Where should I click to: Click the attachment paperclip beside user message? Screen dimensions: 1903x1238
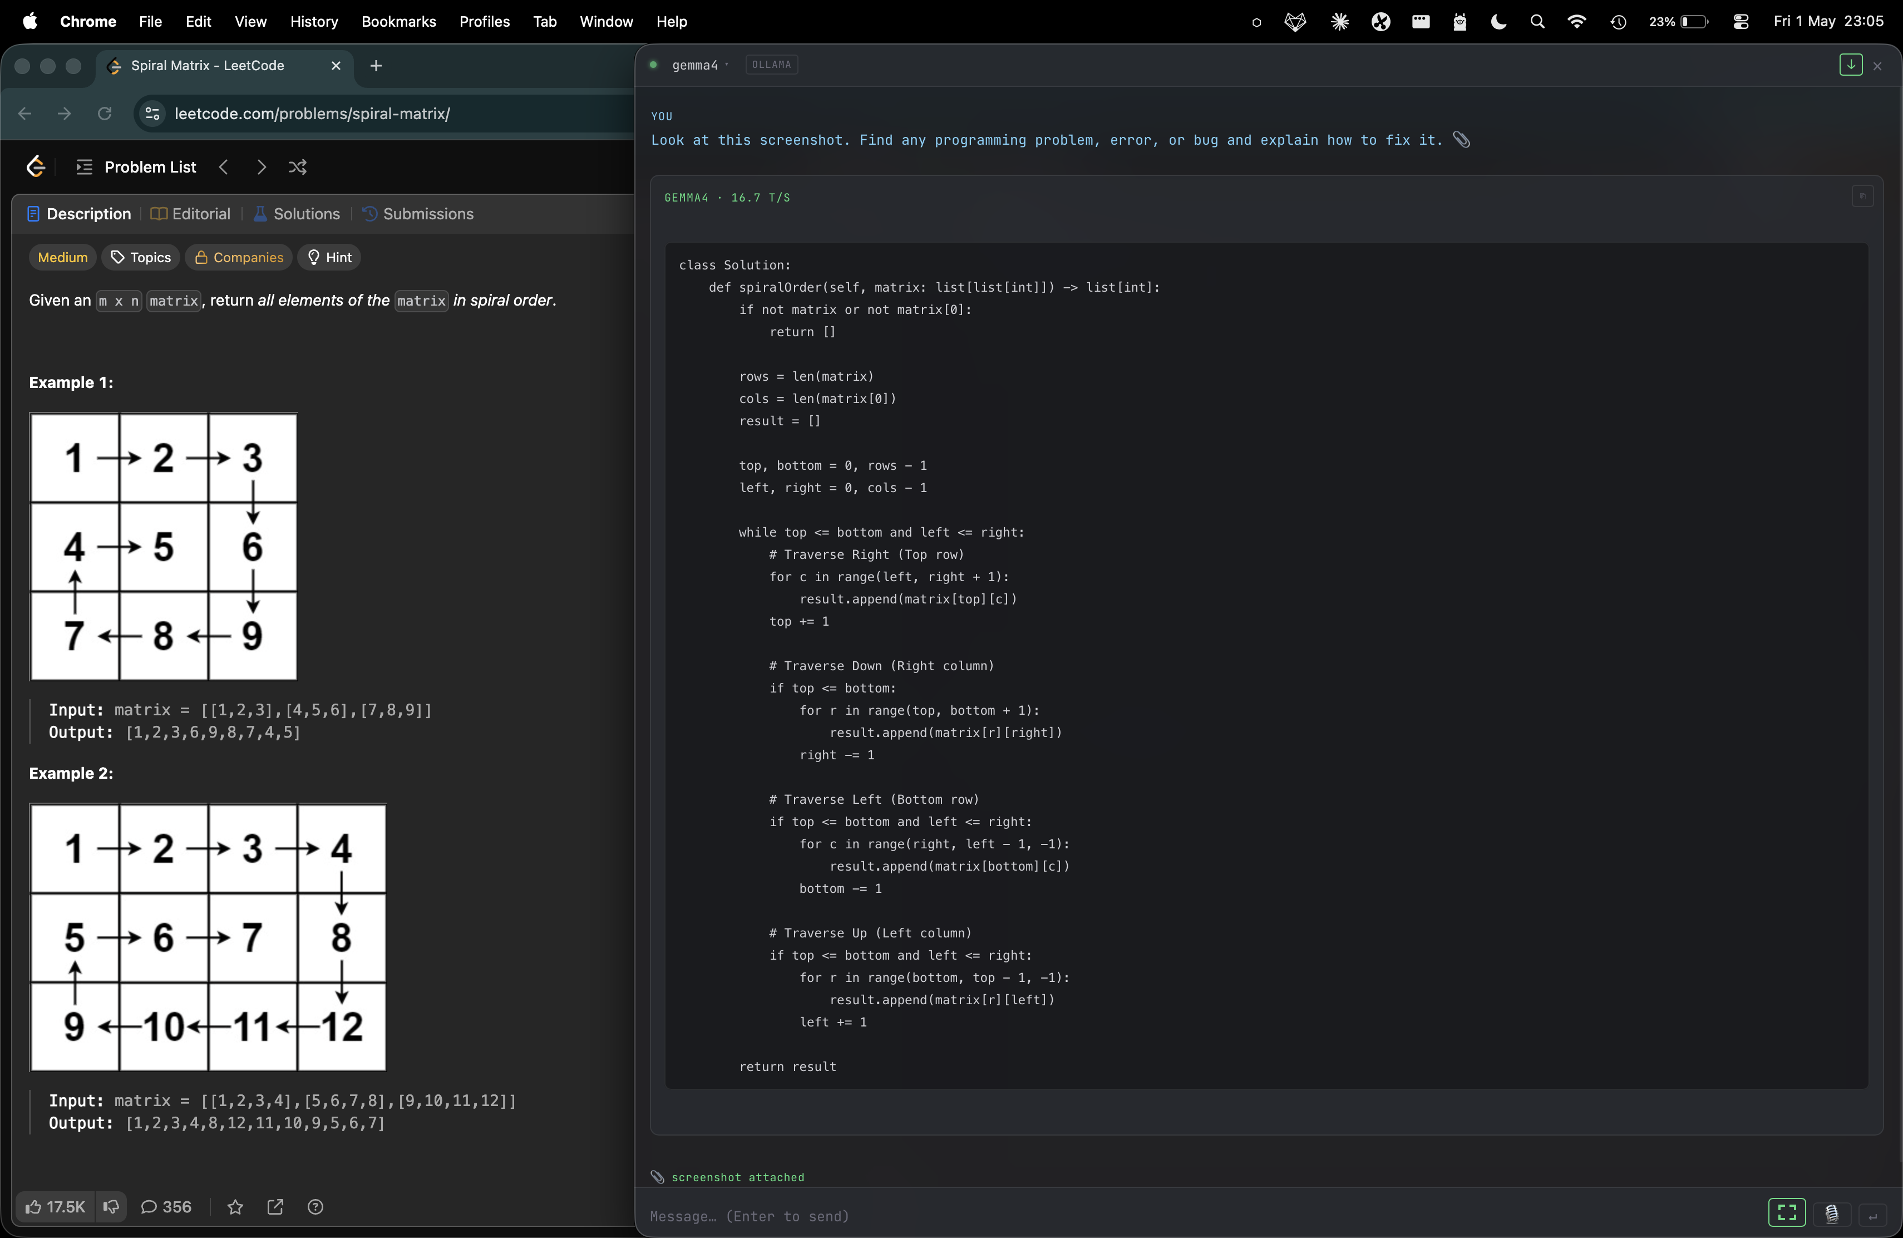tap(1462, 140)
